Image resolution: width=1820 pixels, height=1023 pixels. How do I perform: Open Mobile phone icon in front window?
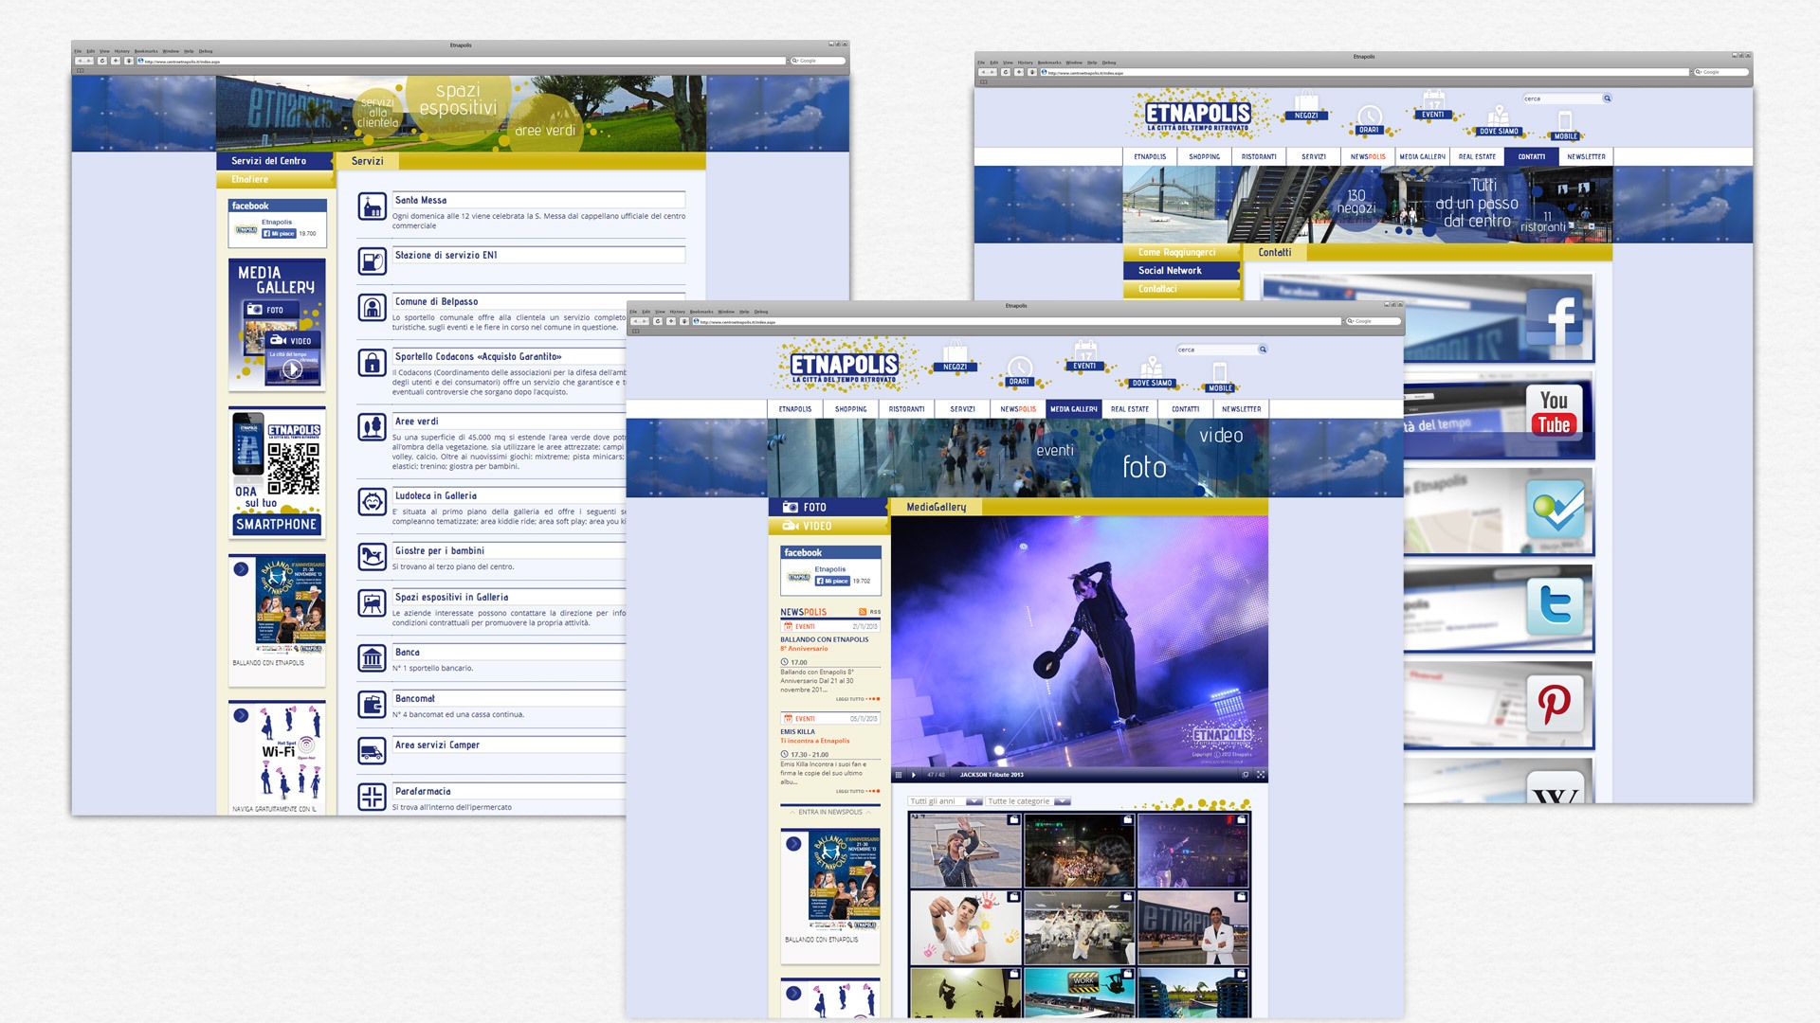pos(1220,376)
